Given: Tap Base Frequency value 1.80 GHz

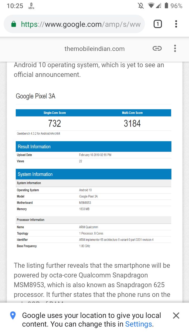Looking at the screenshot, I should (85, 246).
